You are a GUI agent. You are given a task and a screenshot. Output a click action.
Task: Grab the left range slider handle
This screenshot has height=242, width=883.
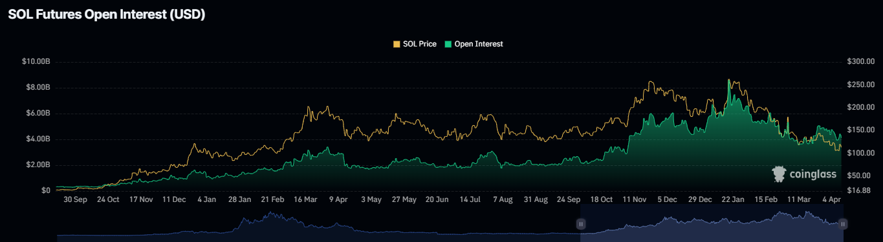581,224
